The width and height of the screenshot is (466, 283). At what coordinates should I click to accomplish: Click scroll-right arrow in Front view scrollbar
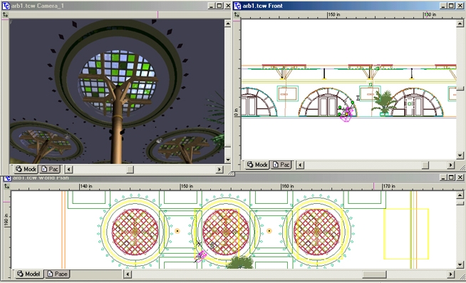point(451,165)
